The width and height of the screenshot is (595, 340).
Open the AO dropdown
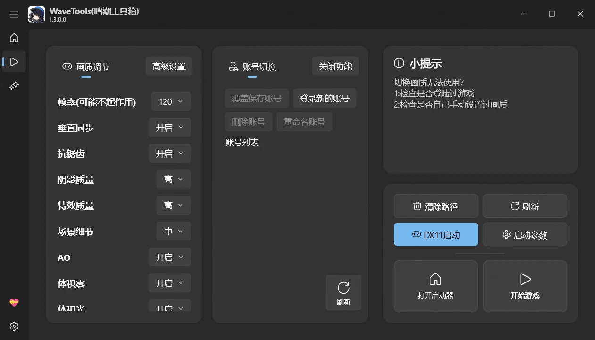click(170, 257)
